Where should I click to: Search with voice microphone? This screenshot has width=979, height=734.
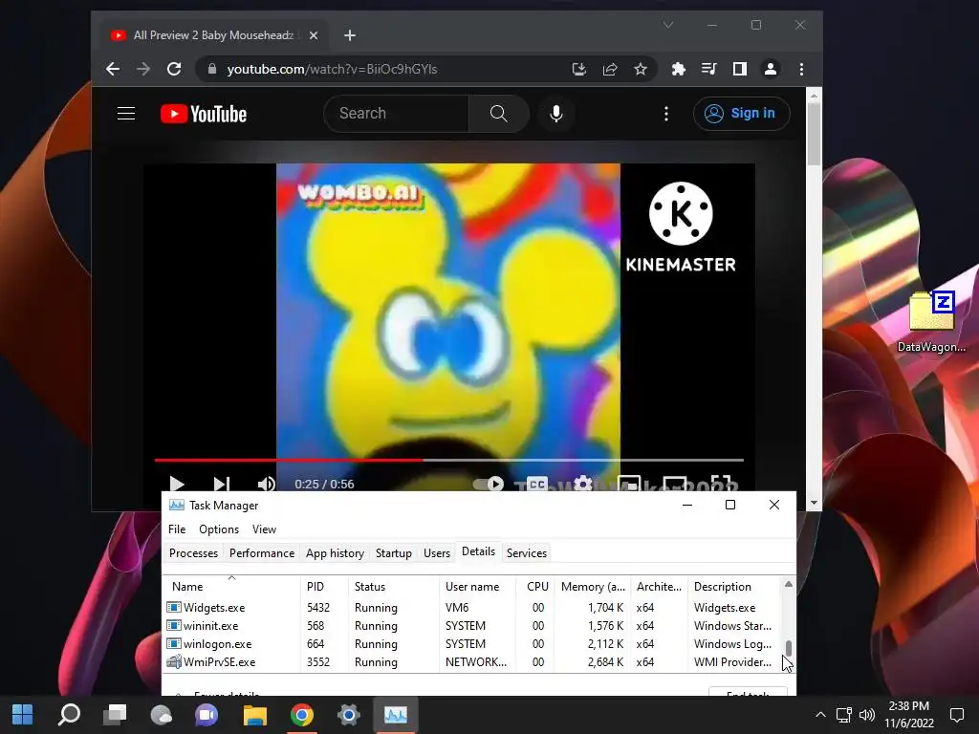[556, 114]
